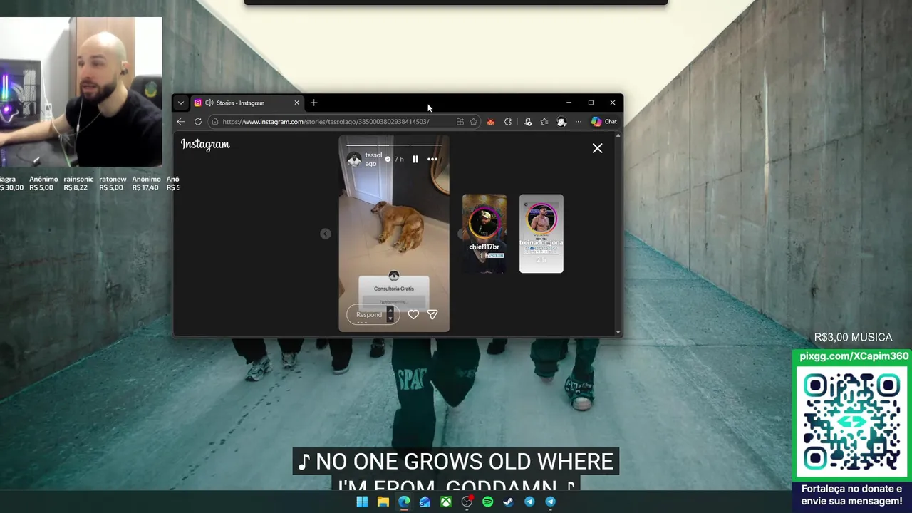Screen dimensions: 912x513
Task: Switch to the Stories • Instagram tab
Action: coord(247,103)
